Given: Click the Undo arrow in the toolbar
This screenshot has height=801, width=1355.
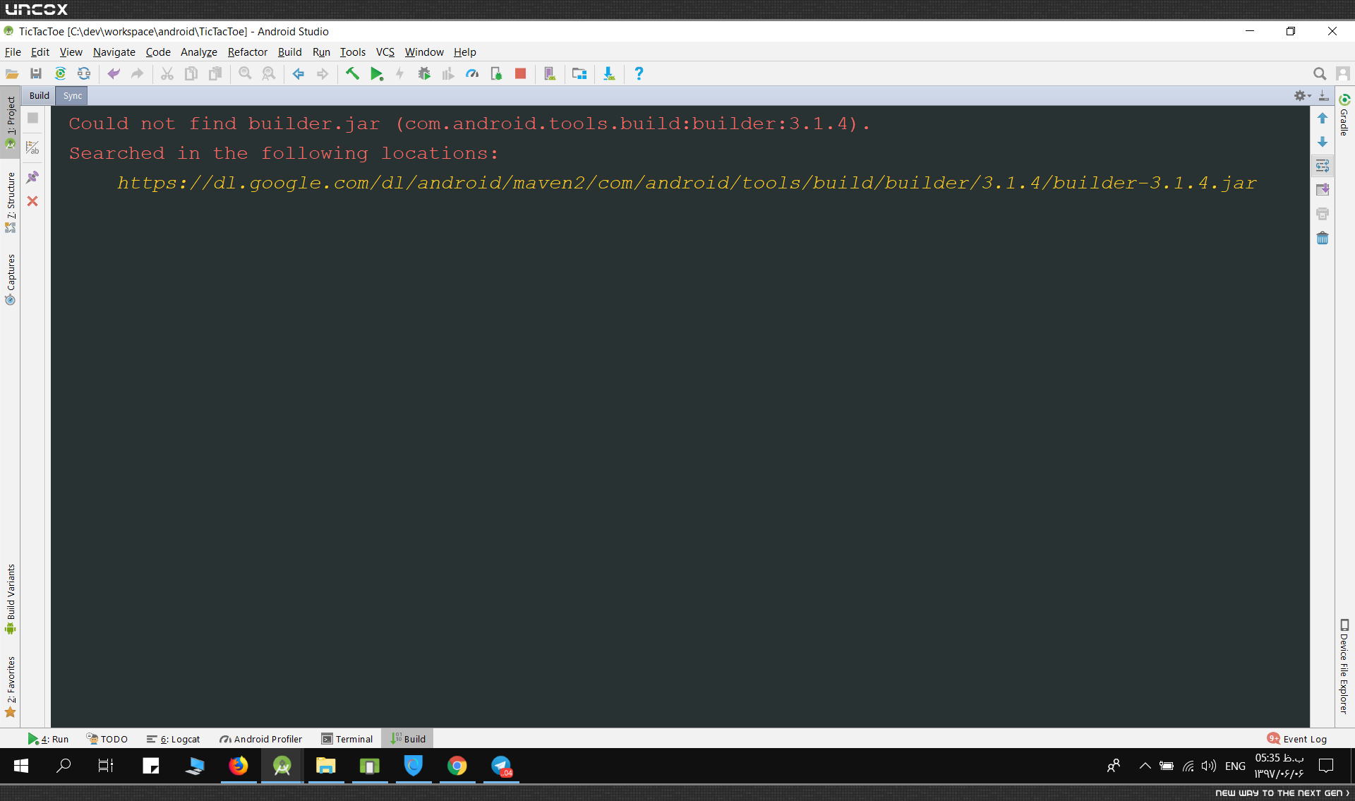Looking at the screenshot, I should click(114, 73).
